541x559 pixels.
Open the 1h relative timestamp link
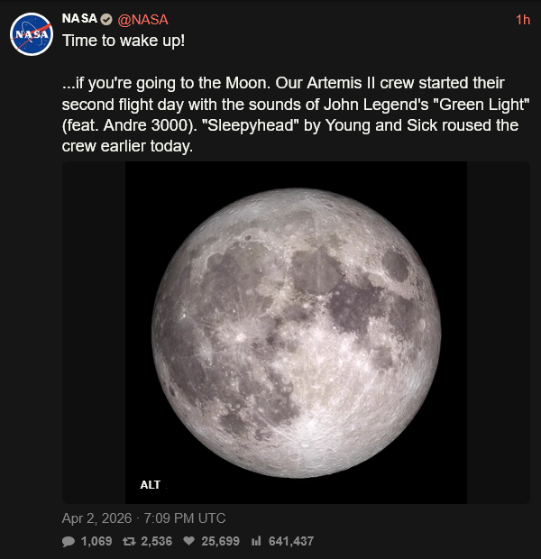(x=523, y=20)
